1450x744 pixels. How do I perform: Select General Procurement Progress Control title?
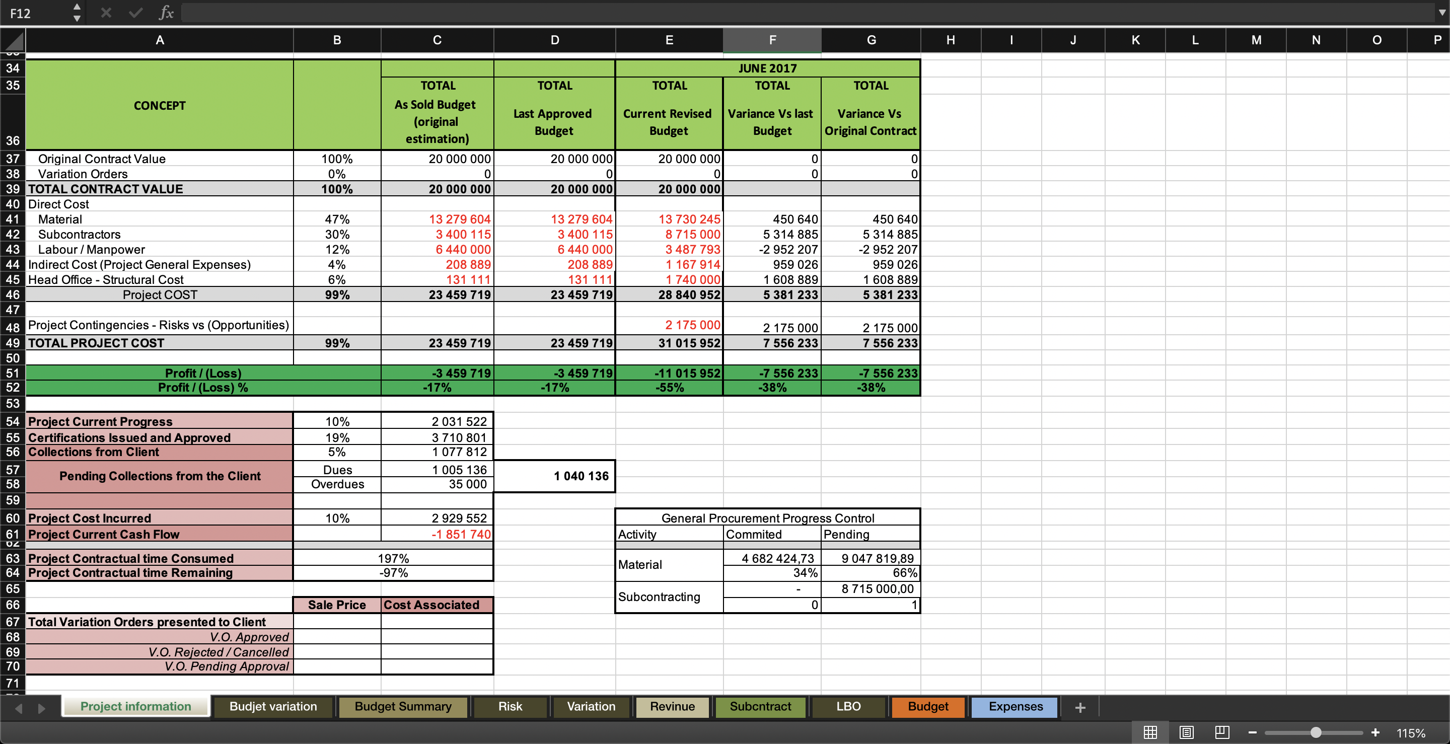(x=768, y=518)
